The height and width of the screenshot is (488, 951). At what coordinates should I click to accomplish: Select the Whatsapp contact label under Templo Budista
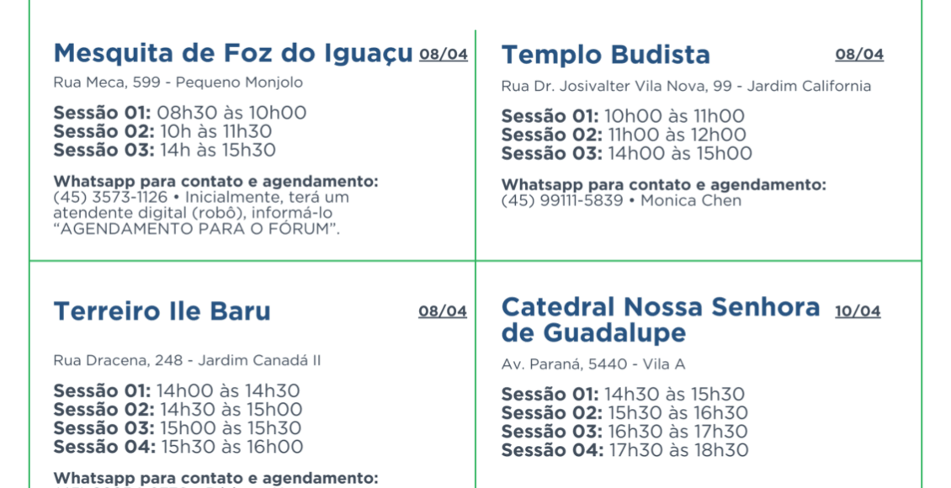tap(663, 184)
